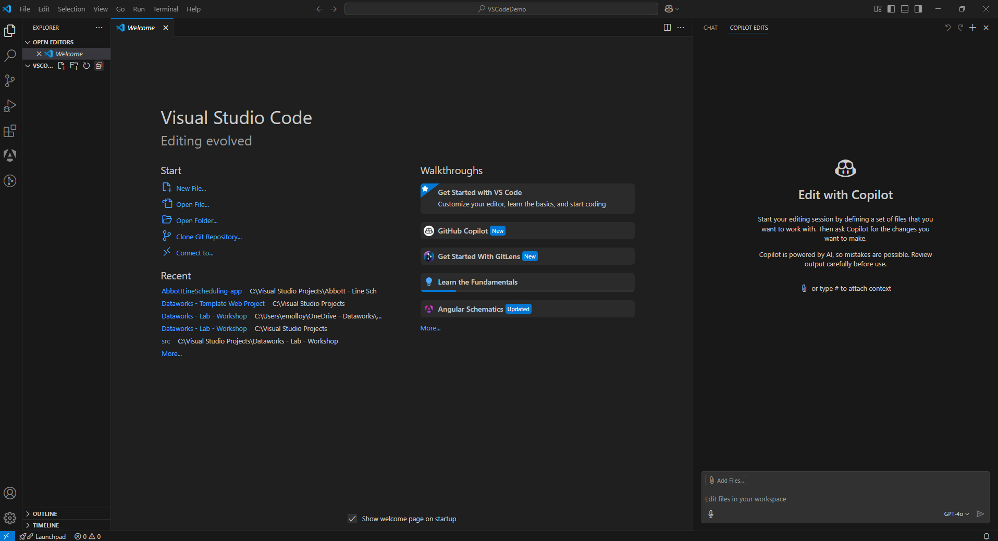Open the Source Control view
Viewport: 998px width, 541px height.
(10, 81)
